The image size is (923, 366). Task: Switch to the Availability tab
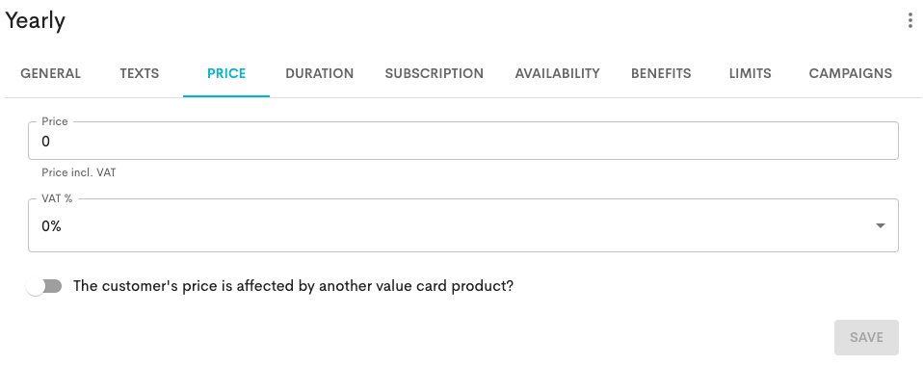[558, 73]
